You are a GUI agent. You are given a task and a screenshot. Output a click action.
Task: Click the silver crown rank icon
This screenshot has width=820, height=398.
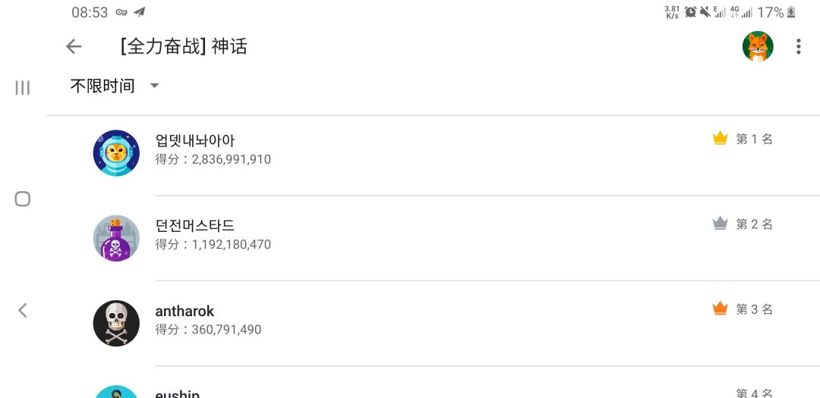pos(720,224)
